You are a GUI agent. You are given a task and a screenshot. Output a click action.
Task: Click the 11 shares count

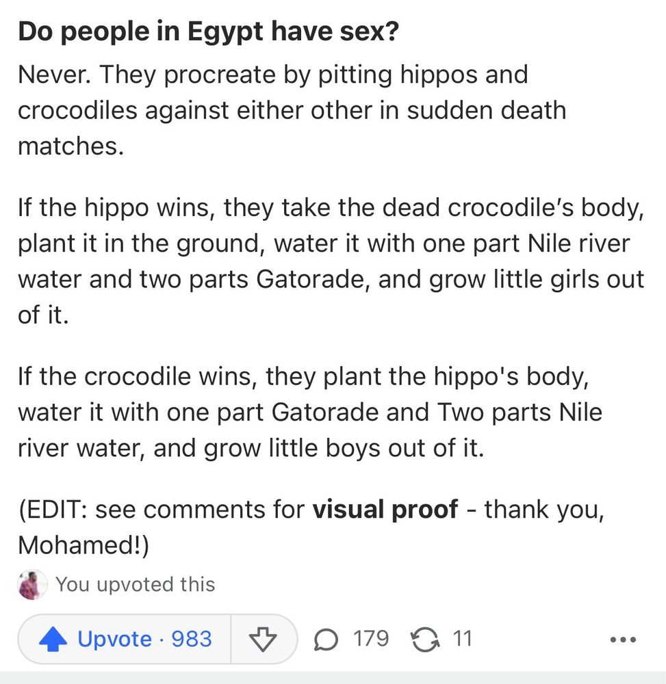[463, 639]
